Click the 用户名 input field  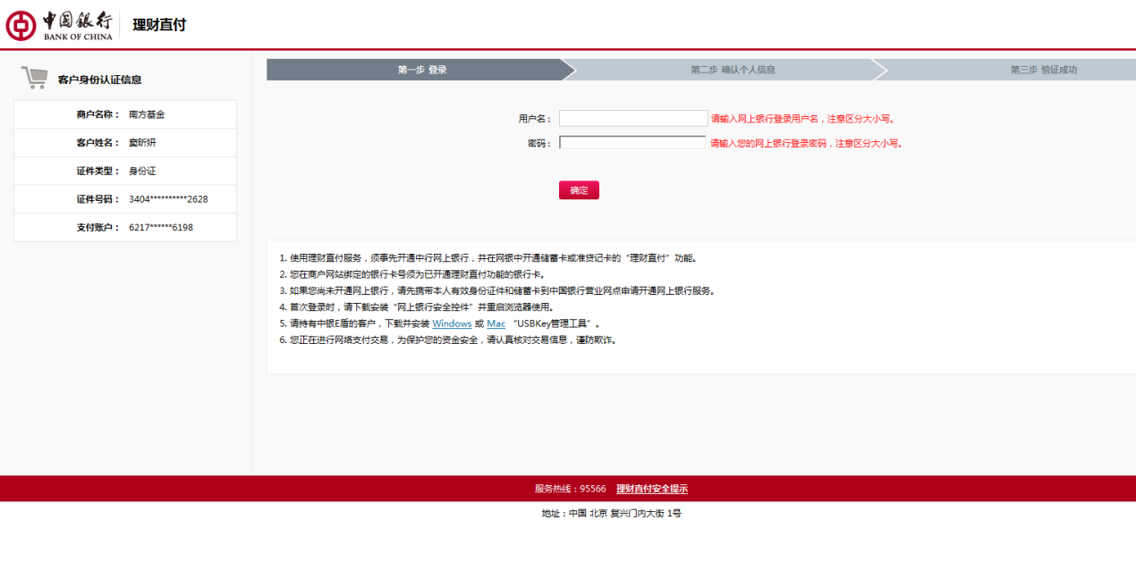pyautogui.click(x=633, y=118)
